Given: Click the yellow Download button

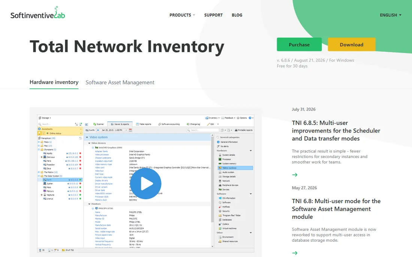Looking at the screenshot, I should 352,44.
